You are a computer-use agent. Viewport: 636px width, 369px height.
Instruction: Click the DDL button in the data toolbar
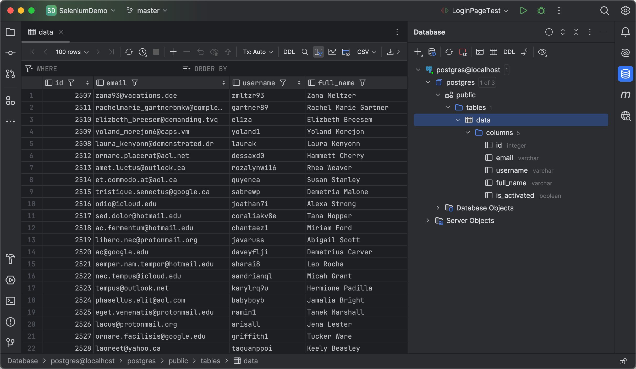289,52
